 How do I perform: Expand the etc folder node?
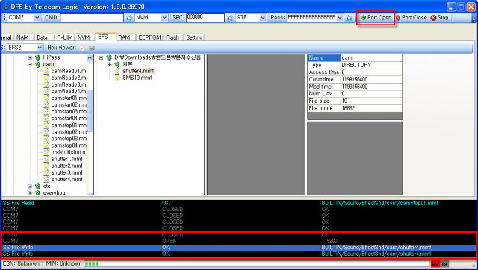coord(30,186)
